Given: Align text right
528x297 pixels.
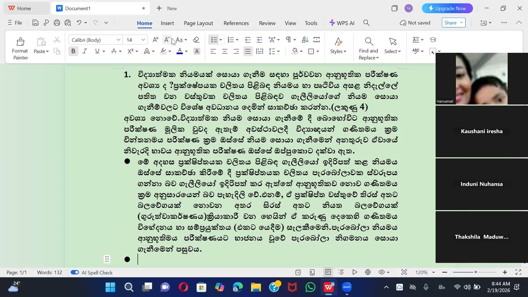Looking at the screenshot, I should tap(236, 51).
